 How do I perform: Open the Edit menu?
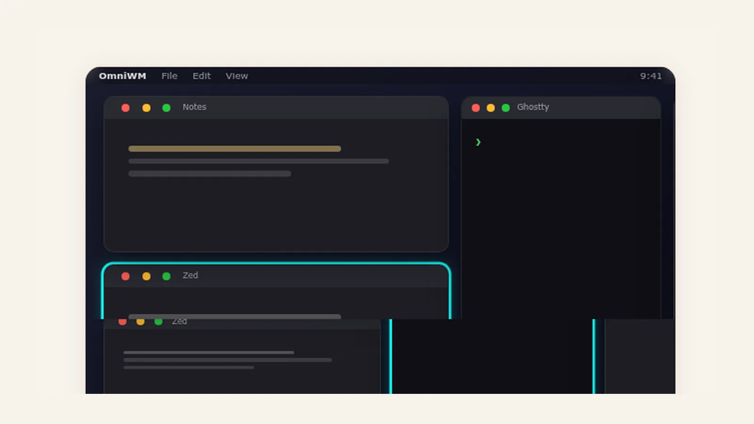[202, 76]
